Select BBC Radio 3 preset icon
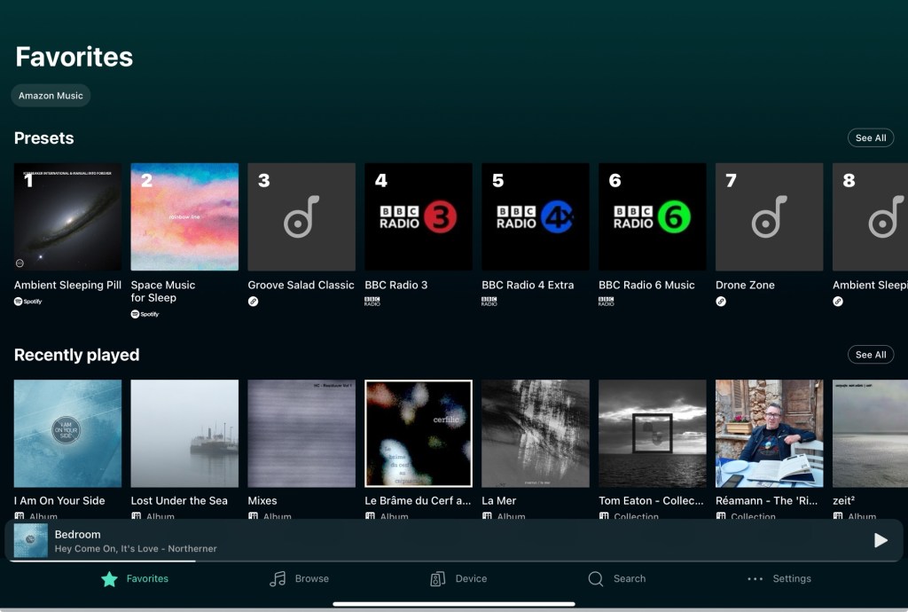 [x=419, y=217]
